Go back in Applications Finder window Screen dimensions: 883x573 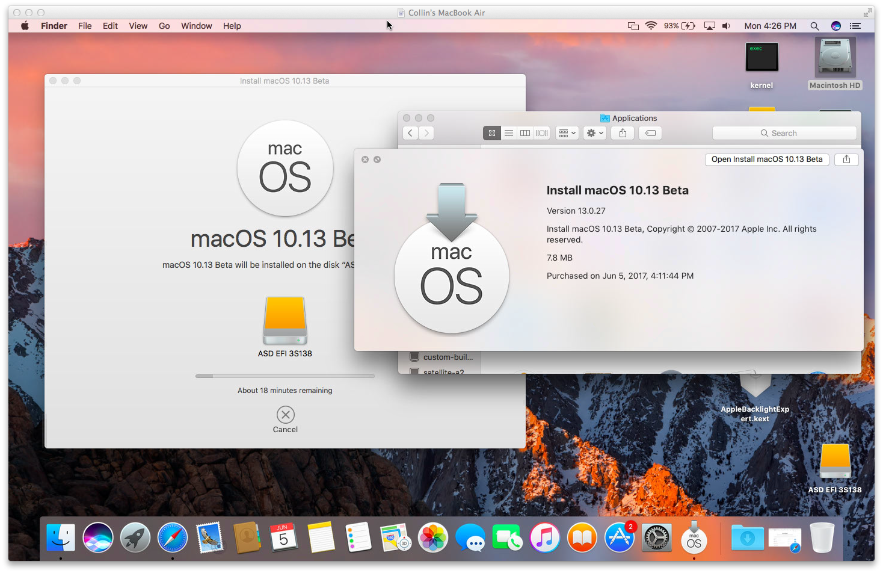pos(410,133)
